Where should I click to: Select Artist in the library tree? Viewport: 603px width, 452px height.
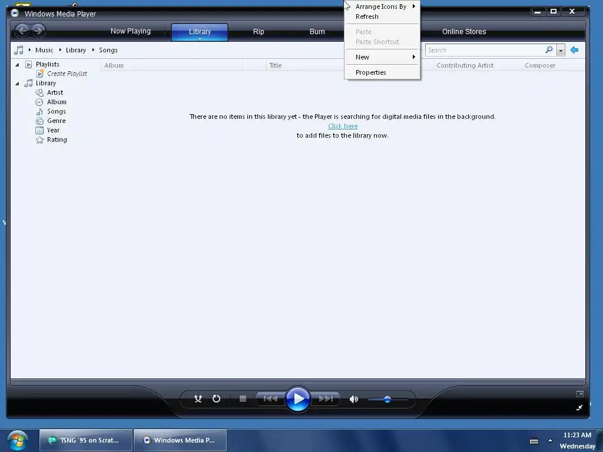point(55,92)
